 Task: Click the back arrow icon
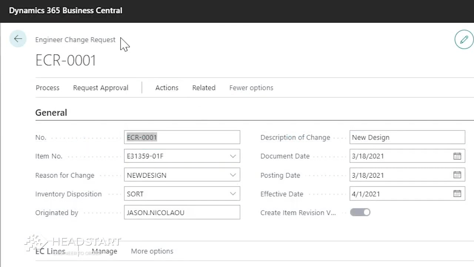[18, 39]
